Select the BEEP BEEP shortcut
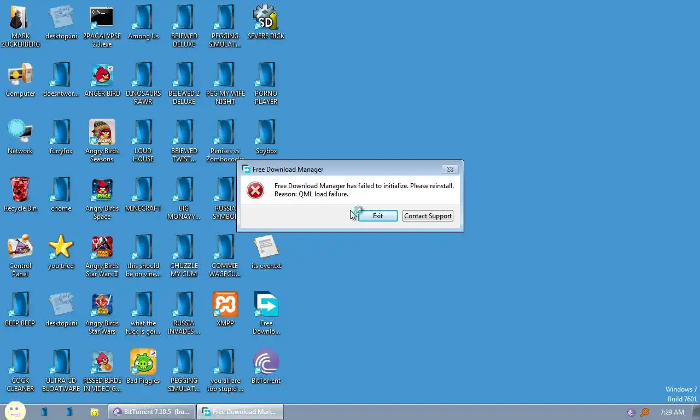Screen dimensions: 700x420 coord(20,309)
